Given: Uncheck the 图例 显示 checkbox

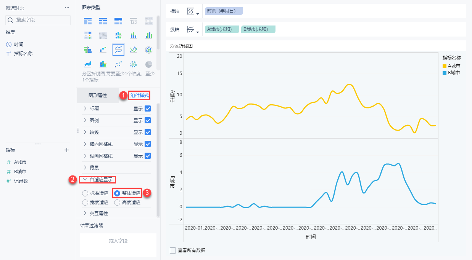Looking at the screenshot, I should pyautogui.click(x=148, y=120).
